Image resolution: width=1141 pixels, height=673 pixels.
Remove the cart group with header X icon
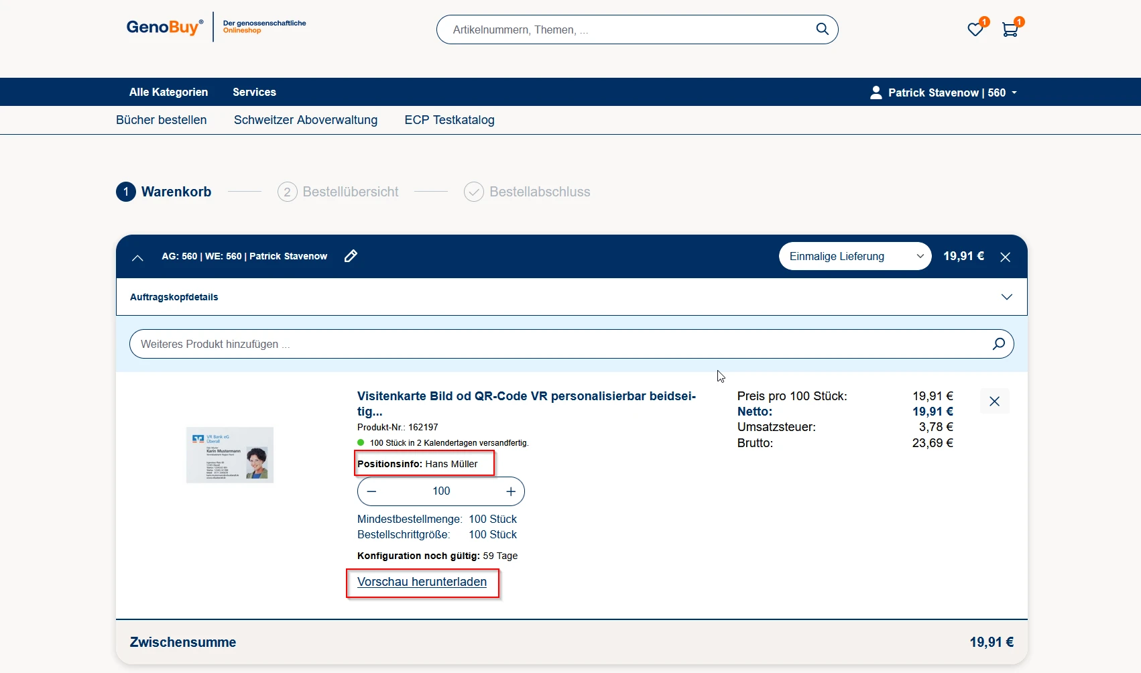point(1005,257)
